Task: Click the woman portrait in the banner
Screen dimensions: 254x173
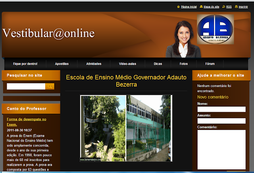Action: 183,39
